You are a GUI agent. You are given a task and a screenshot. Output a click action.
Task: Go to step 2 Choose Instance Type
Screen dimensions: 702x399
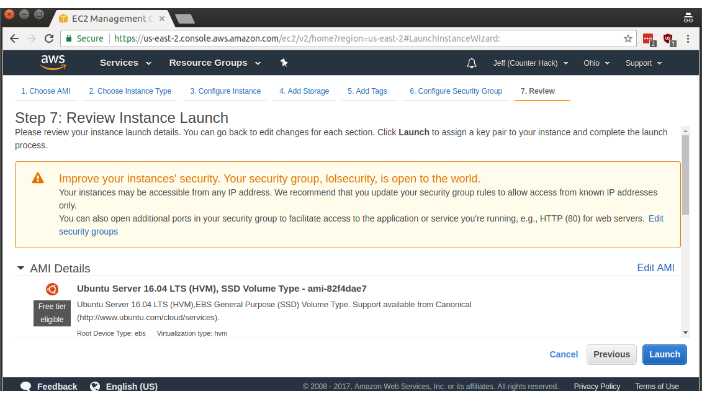[130, 91]
